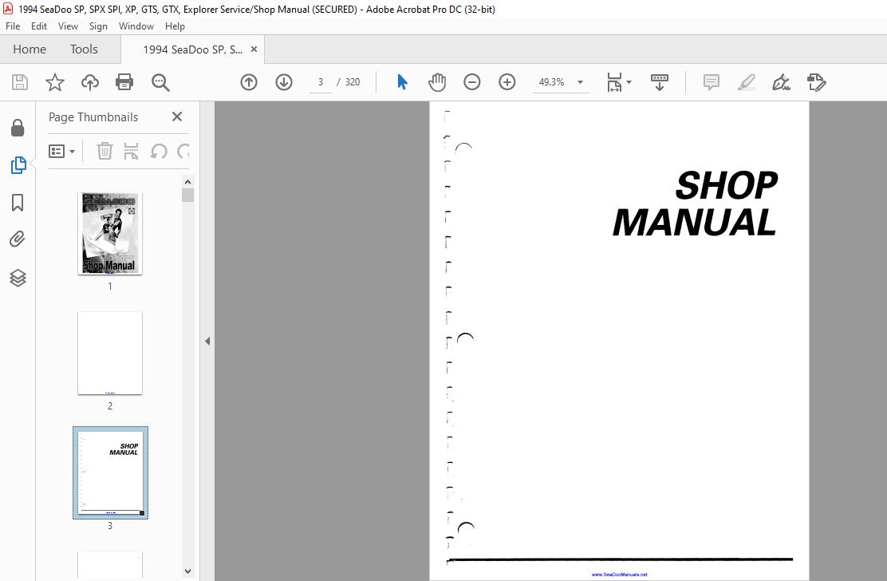
Task: Toggle the Page Thumbnails panel icon
Action: (x=18, y=165)
